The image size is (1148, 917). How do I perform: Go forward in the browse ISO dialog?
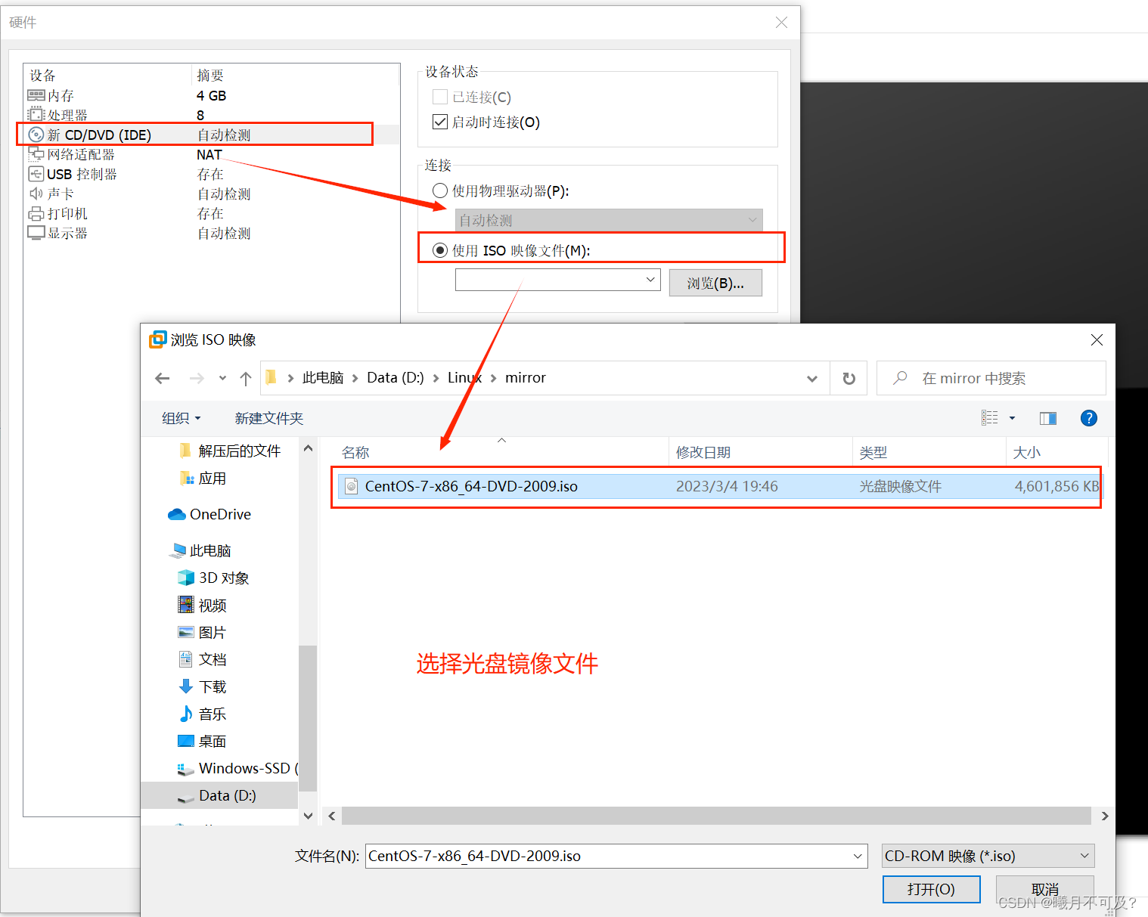click(197, 378)
